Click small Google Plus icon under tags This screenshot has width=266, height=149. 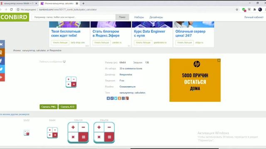click(127, 98)
